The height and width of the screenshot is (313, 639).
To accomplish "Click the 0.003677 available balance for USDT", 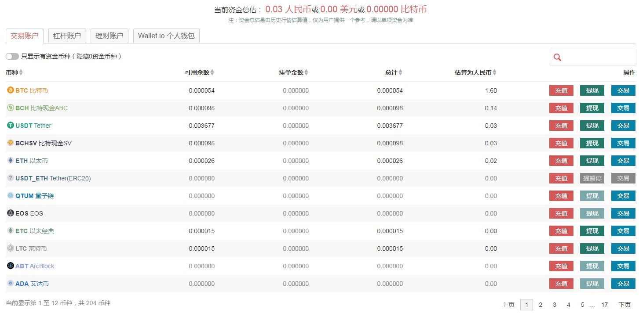I will (x=202, y=126).
